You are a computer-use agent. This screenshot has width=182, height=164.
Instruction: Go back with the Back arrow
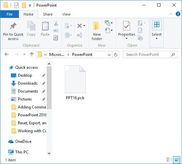click(7, 54)
